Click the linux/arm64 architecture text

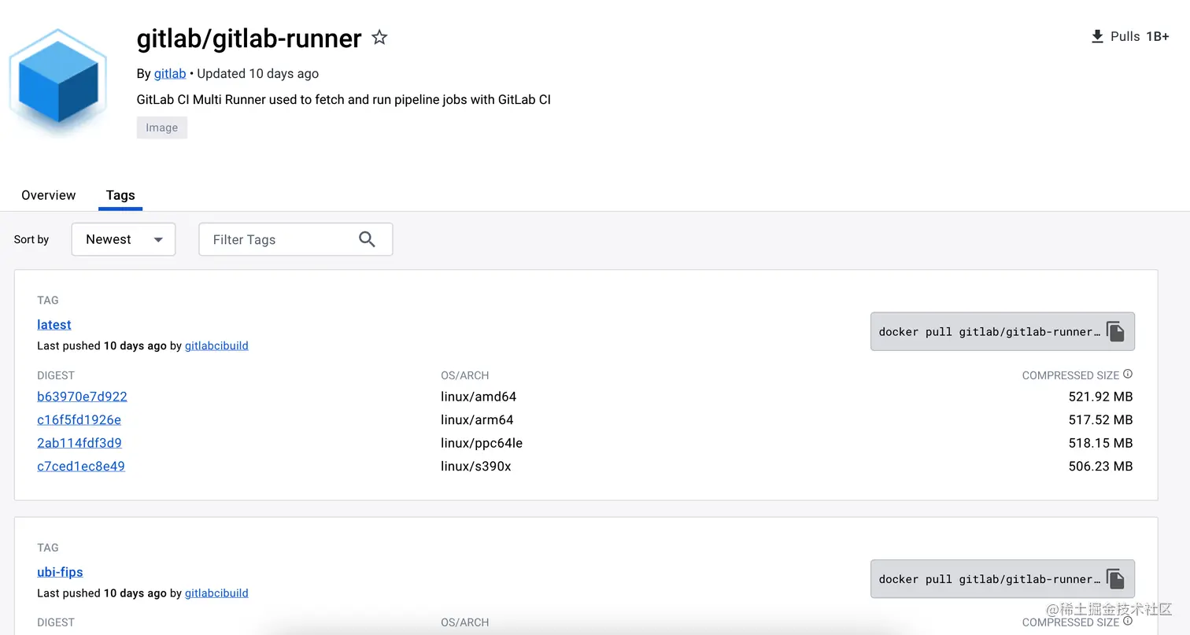477,419
